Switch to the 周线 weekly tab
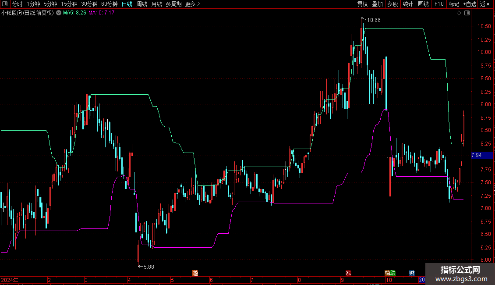Viewport: 495px width, 285px height. pos(142,4)
